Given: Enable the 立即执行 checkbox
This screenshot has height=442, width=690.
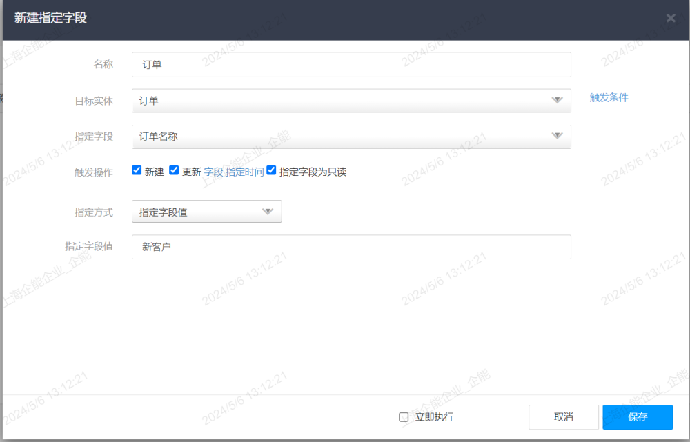Looking at the screenshot, I should 404,417.
